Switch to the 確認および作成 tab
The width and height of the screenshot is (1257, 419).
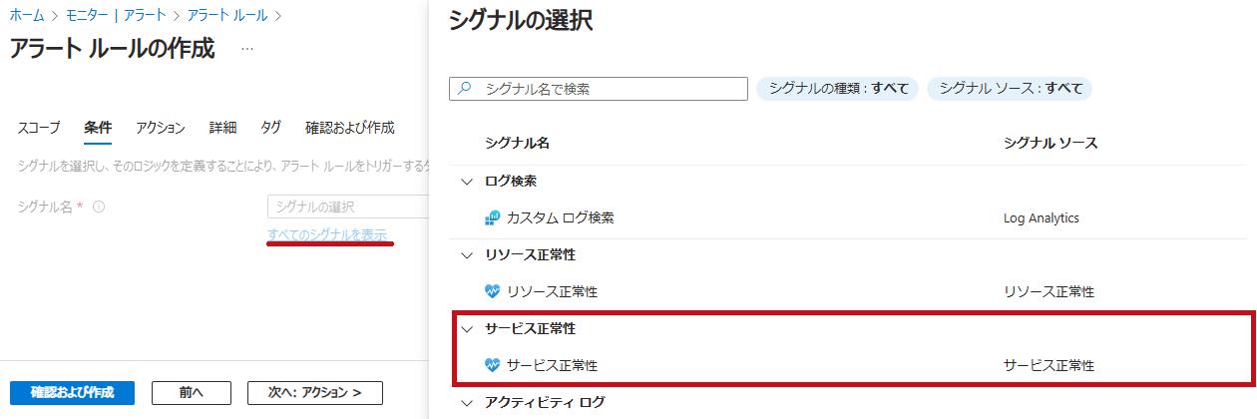pos(349,128)
